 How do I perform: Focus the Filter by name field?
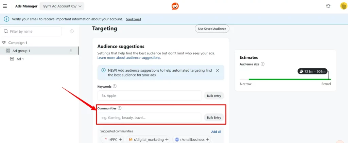pyautogui.click(x=31, y=31)
